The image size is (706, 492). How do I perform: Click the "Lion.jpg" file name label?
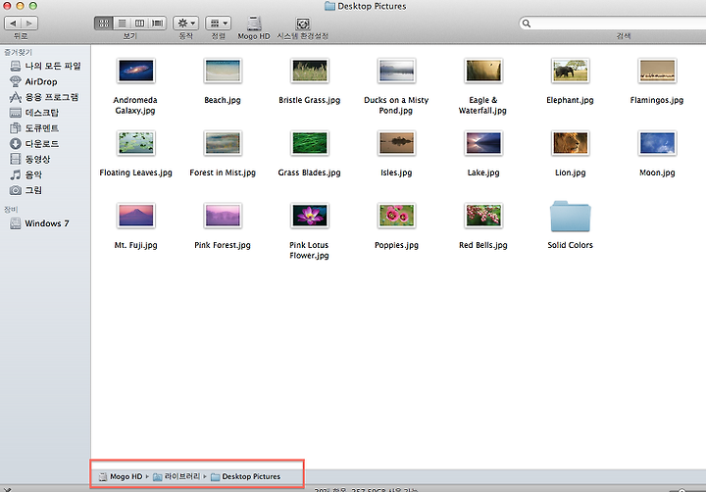(x=570, y=172)
